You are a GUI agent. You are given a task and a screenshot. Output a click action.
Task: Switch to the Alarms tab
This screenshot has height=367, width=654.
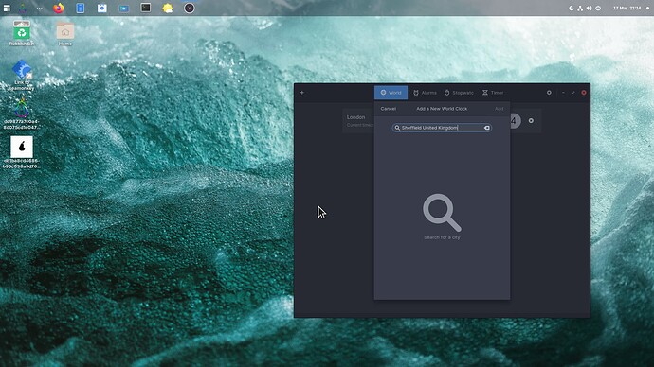pos(425,93)
